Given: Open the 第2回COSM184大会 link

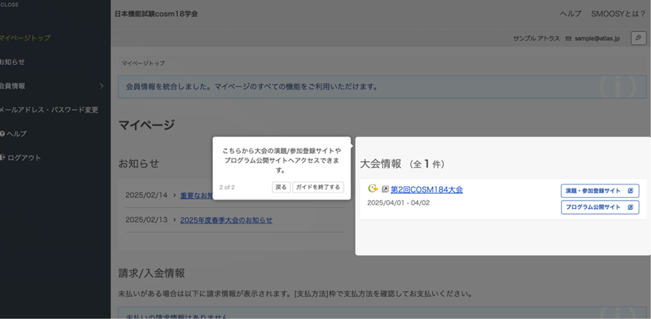Looking at the screenshot, I should point(427,190).
